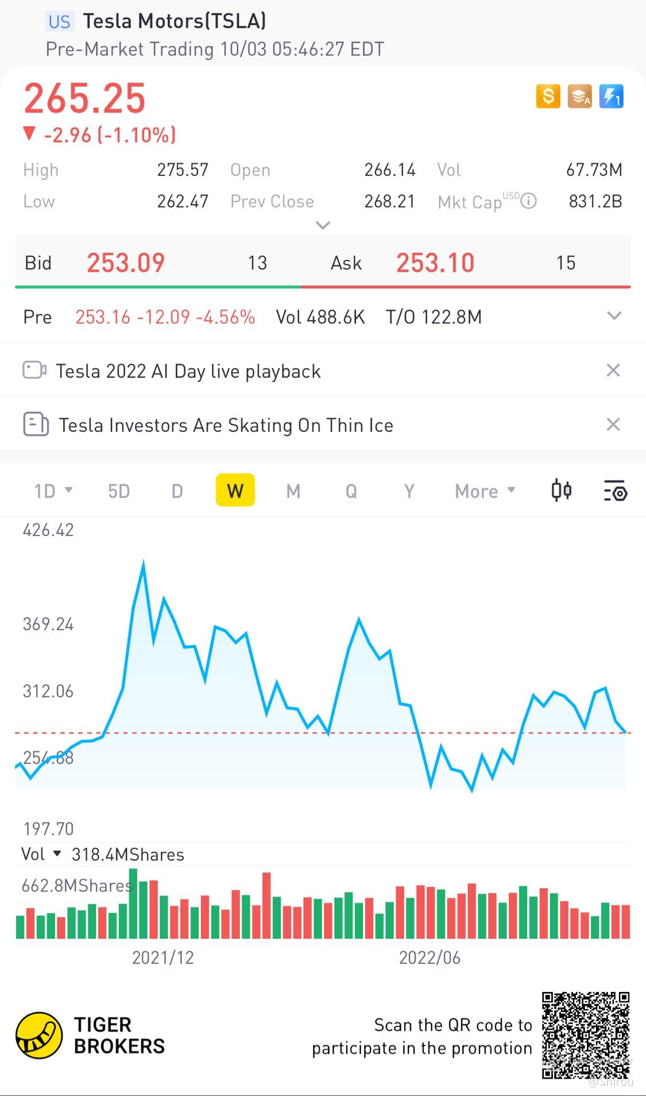Image resolution: width=646 pixels, height=1096 pixels.
Task: Expand the pre-market row chevron
Action: 614,316
